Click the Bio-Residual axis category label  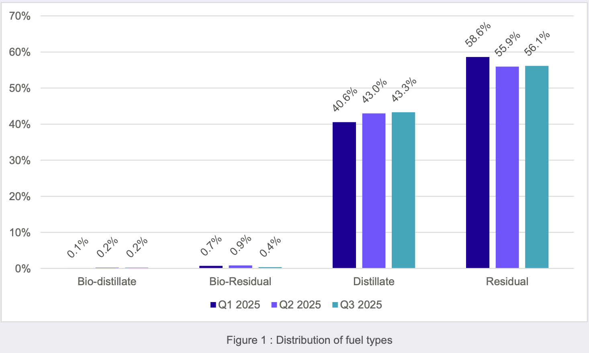[x=240, y=282]
